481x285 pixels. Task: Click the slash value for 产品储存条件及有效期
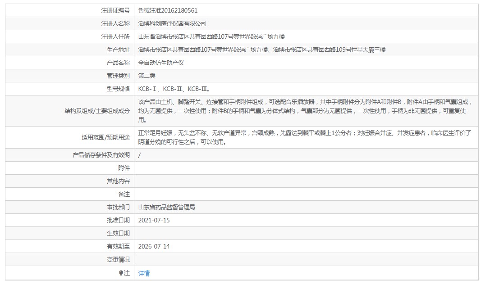[x=139, y=155]
